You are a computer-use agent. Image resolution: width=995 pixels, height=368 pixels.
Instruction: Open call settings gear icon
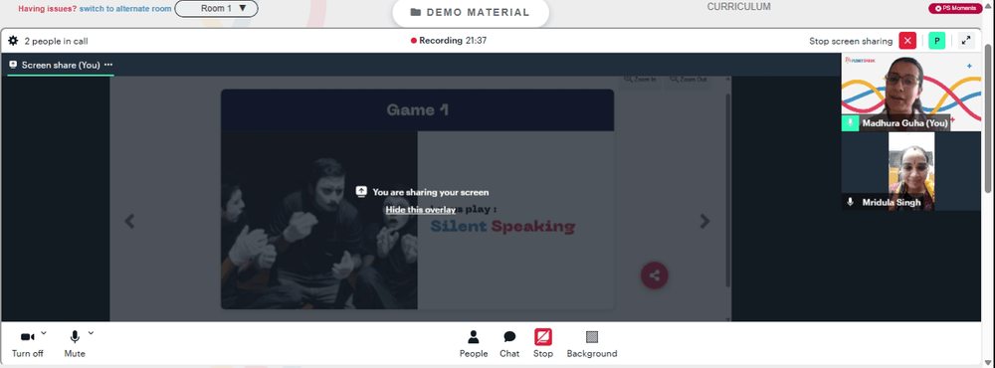(13, 41)
